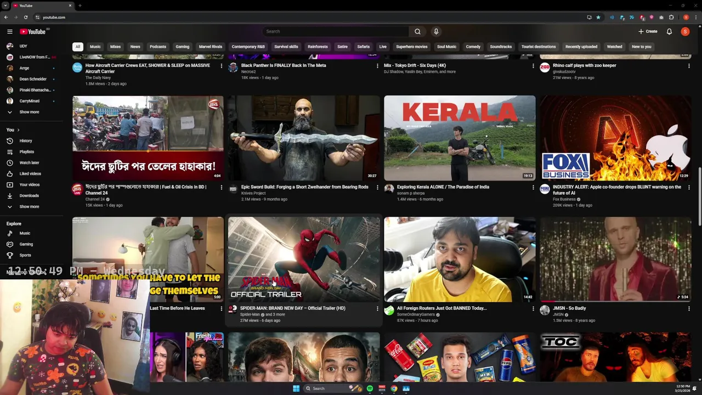Viewport: 702px width, 395px height.
Task: Reload the page with refresh icon
Action: coord(25,17)
